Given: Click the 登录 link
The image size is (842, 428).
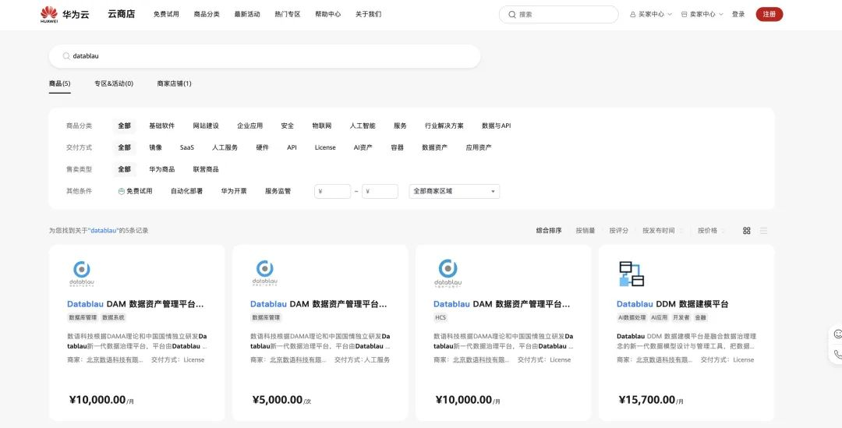Looking at the screenshot, I should click(738, 15).
